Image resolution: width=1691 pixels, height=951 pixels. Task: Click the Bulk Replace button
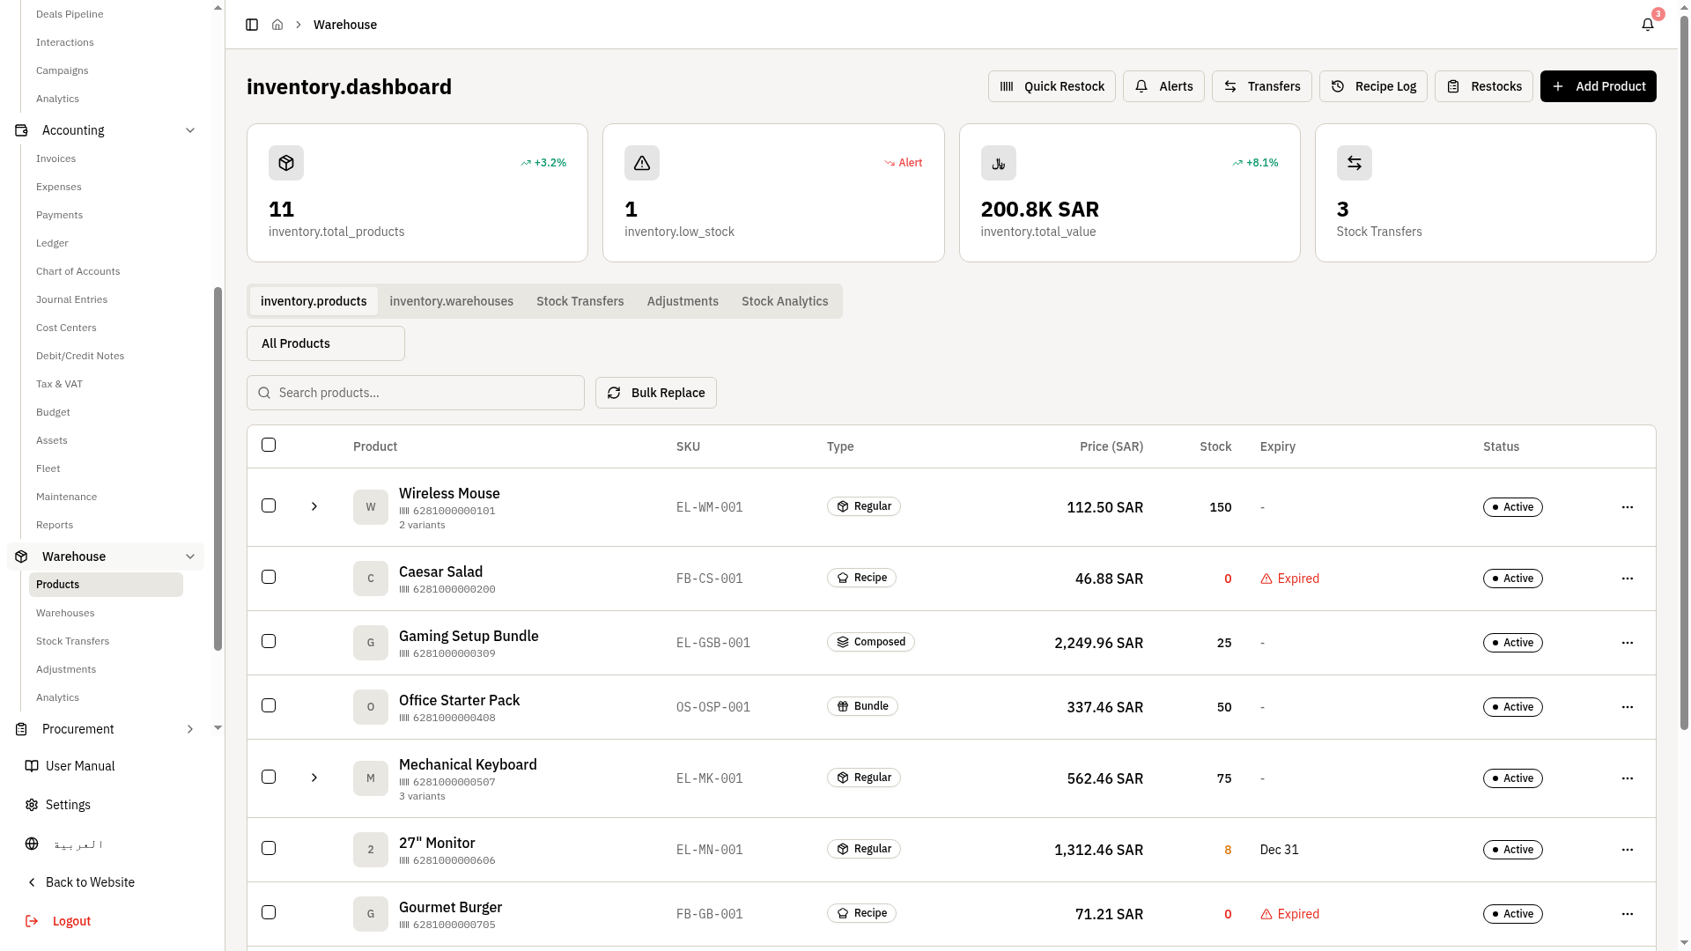click(655, 393)
